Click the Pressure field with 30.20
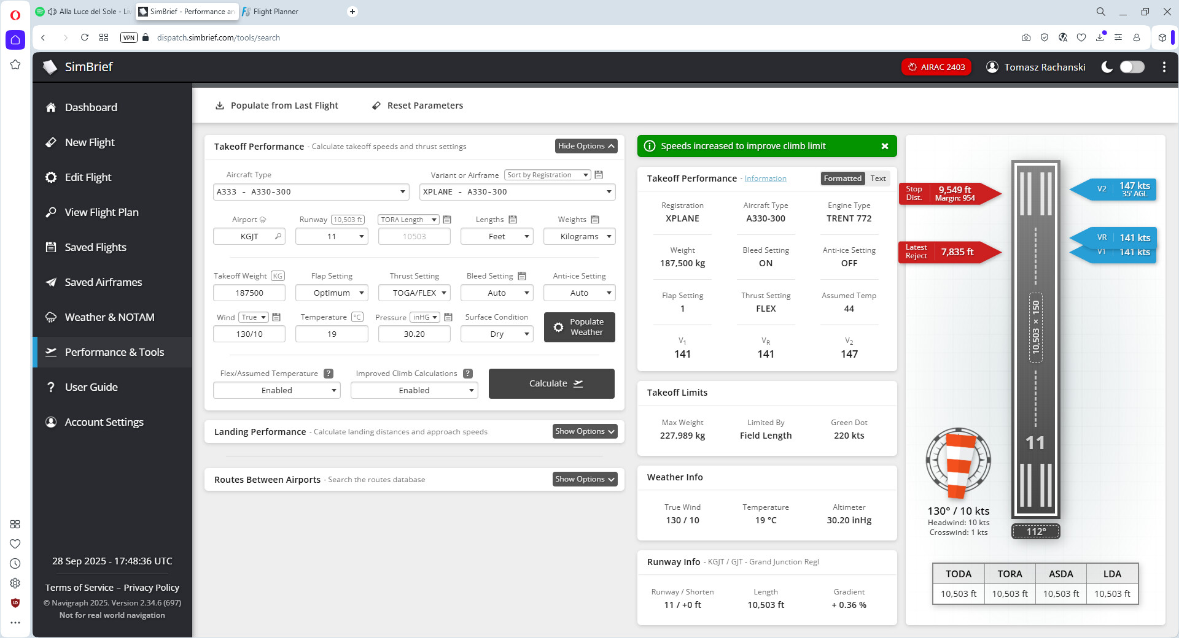Image resolution: width=1179 pixels, height=638 pixels. point(414,334)
